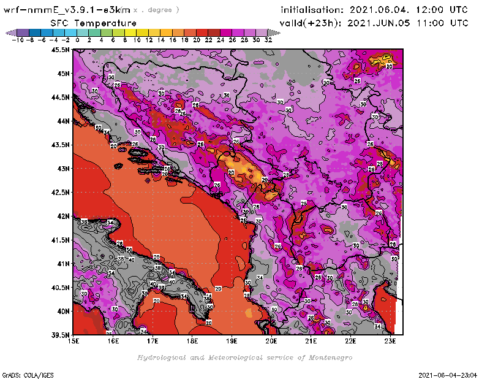Click the violet 26 to 28 legend swatch
The height and width of the screenshot is (379, 490).
(238, 33)
